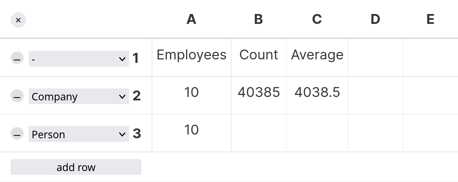Remove row 1 with its minus icon
This screenshot has height=182, width=458.
[17, 58]
